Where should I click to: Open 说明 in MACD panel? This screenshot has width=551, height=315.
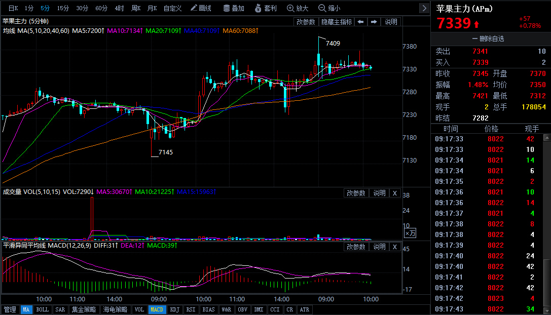point(379,247)
